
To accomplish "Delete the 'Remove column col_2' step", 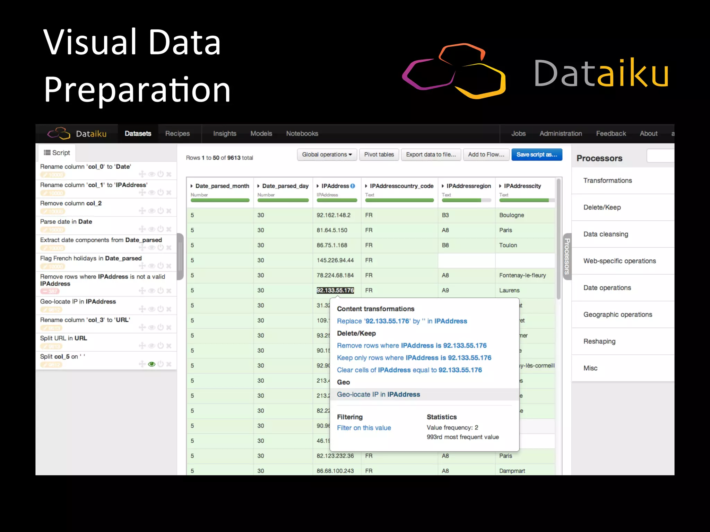I will pyautogui.click(x=169, y=211).
